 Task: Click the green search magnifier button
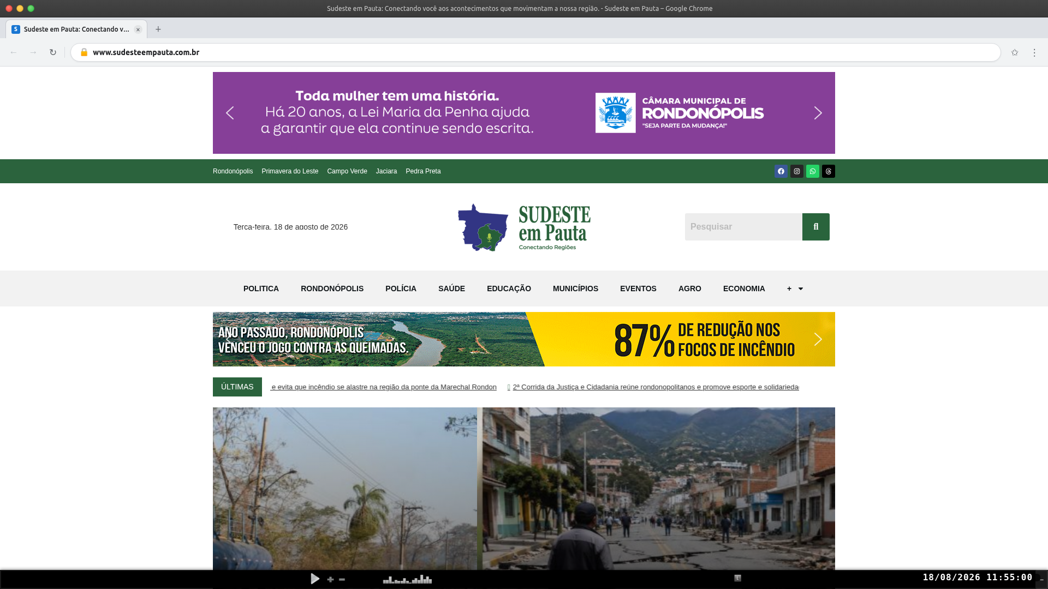[816, 227]
